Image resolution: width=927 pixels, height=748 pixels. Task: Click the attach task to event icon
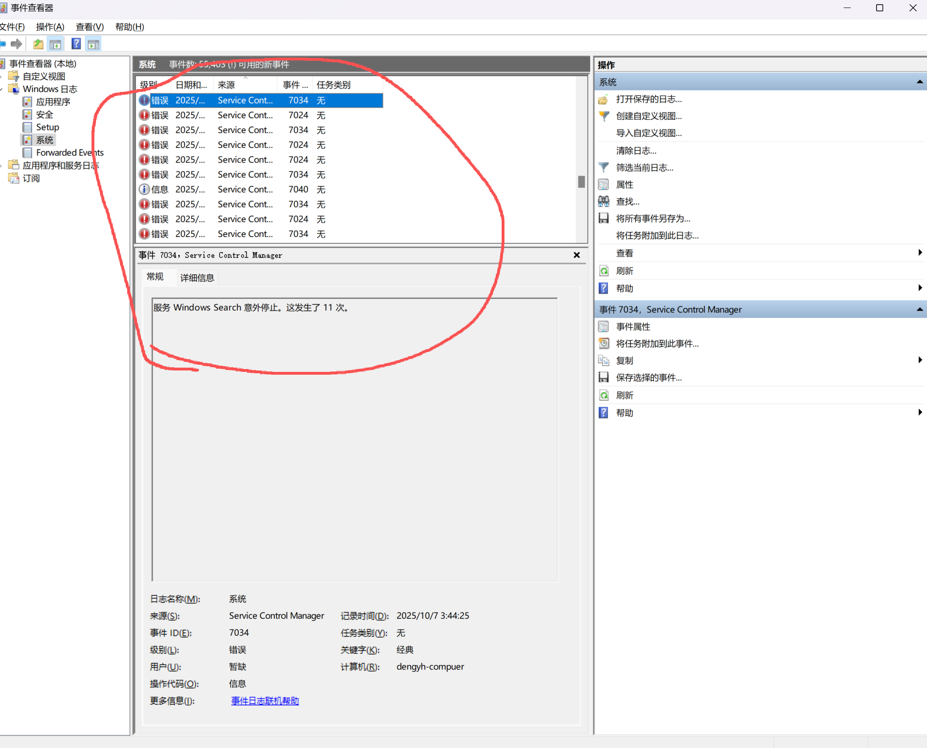603,344
